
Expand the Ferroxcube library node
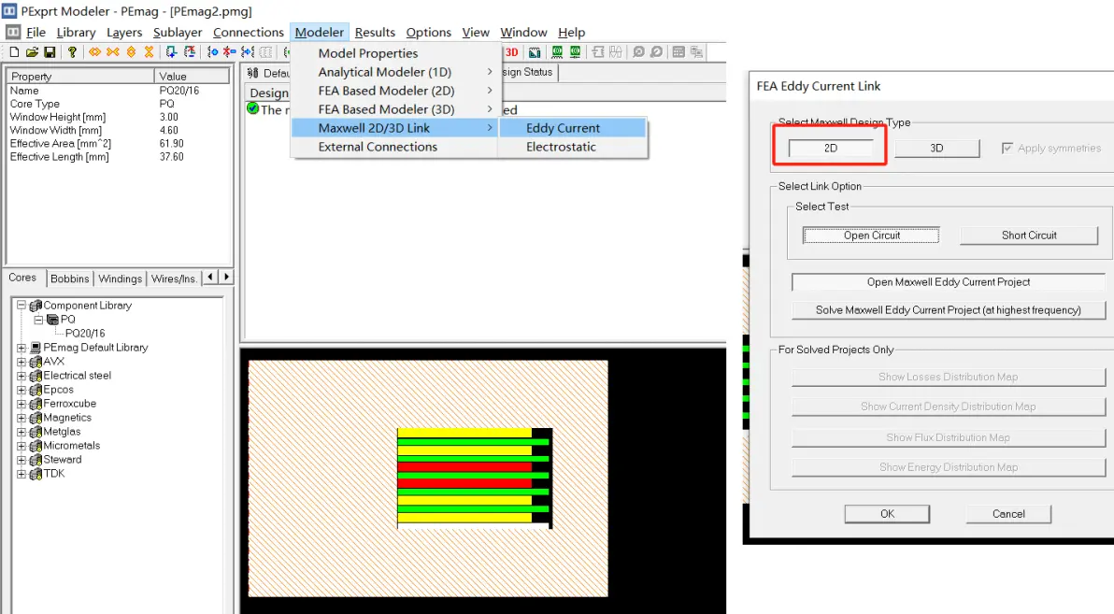click(x=21, y=404)
